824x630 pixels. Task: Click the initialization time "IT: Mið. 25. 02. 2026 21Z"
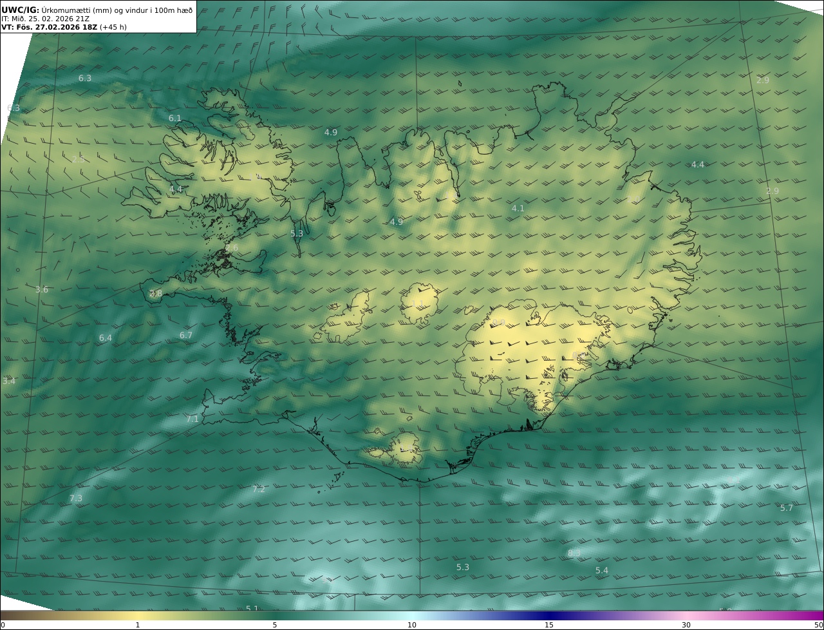point(45,19)
